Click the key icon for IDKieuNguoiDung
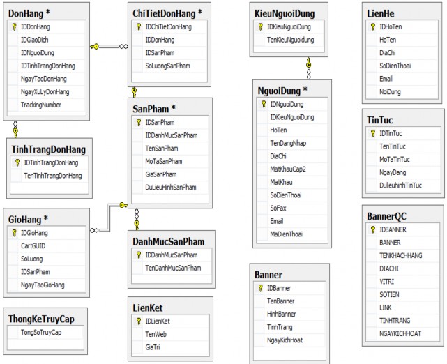 coord(260,26)
